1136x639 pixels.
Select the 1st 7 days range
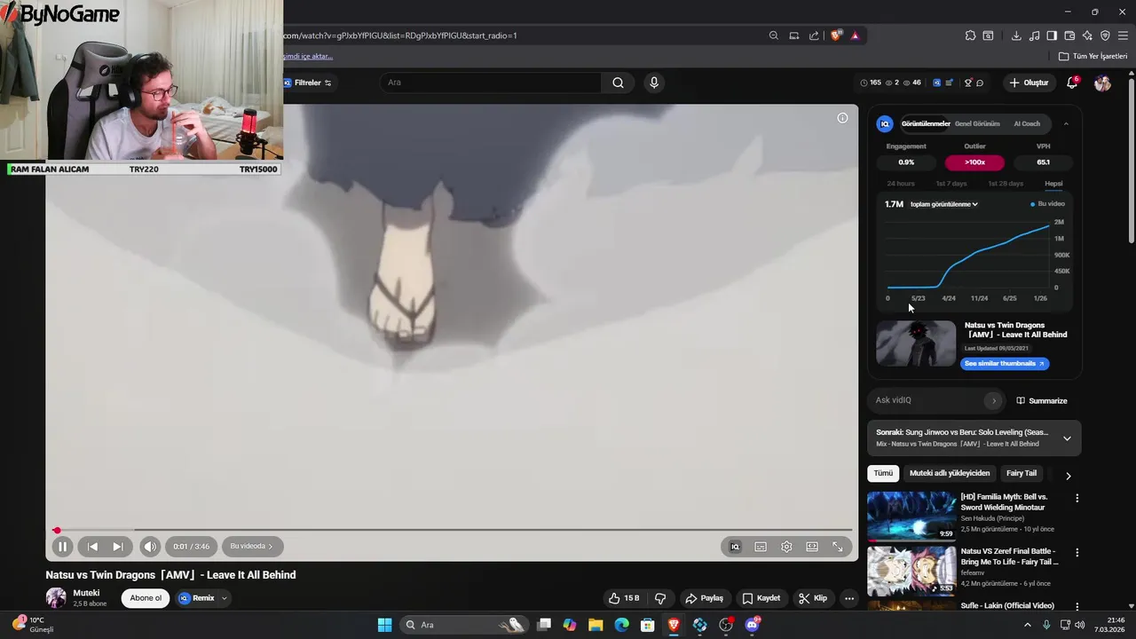[x=951, y=184]
